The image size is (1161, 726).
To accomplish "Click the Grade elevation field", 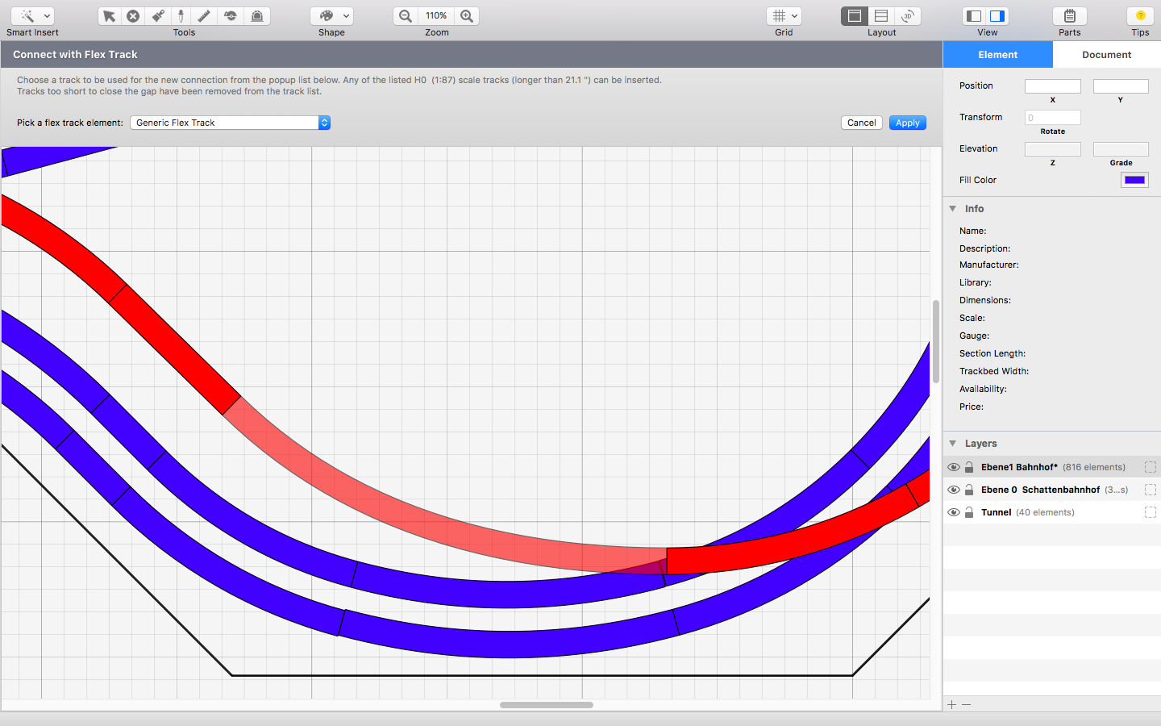I will (1121, 149).
